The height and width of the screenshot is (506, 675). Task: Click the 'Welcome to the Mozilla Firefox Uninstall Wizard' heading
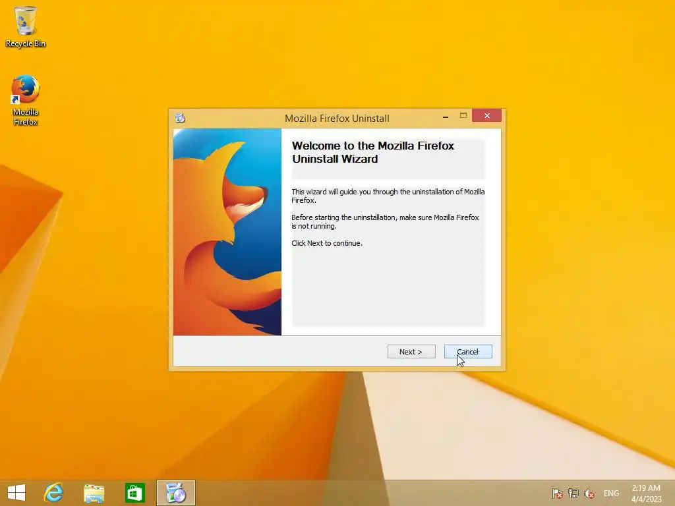pos(373,152)
